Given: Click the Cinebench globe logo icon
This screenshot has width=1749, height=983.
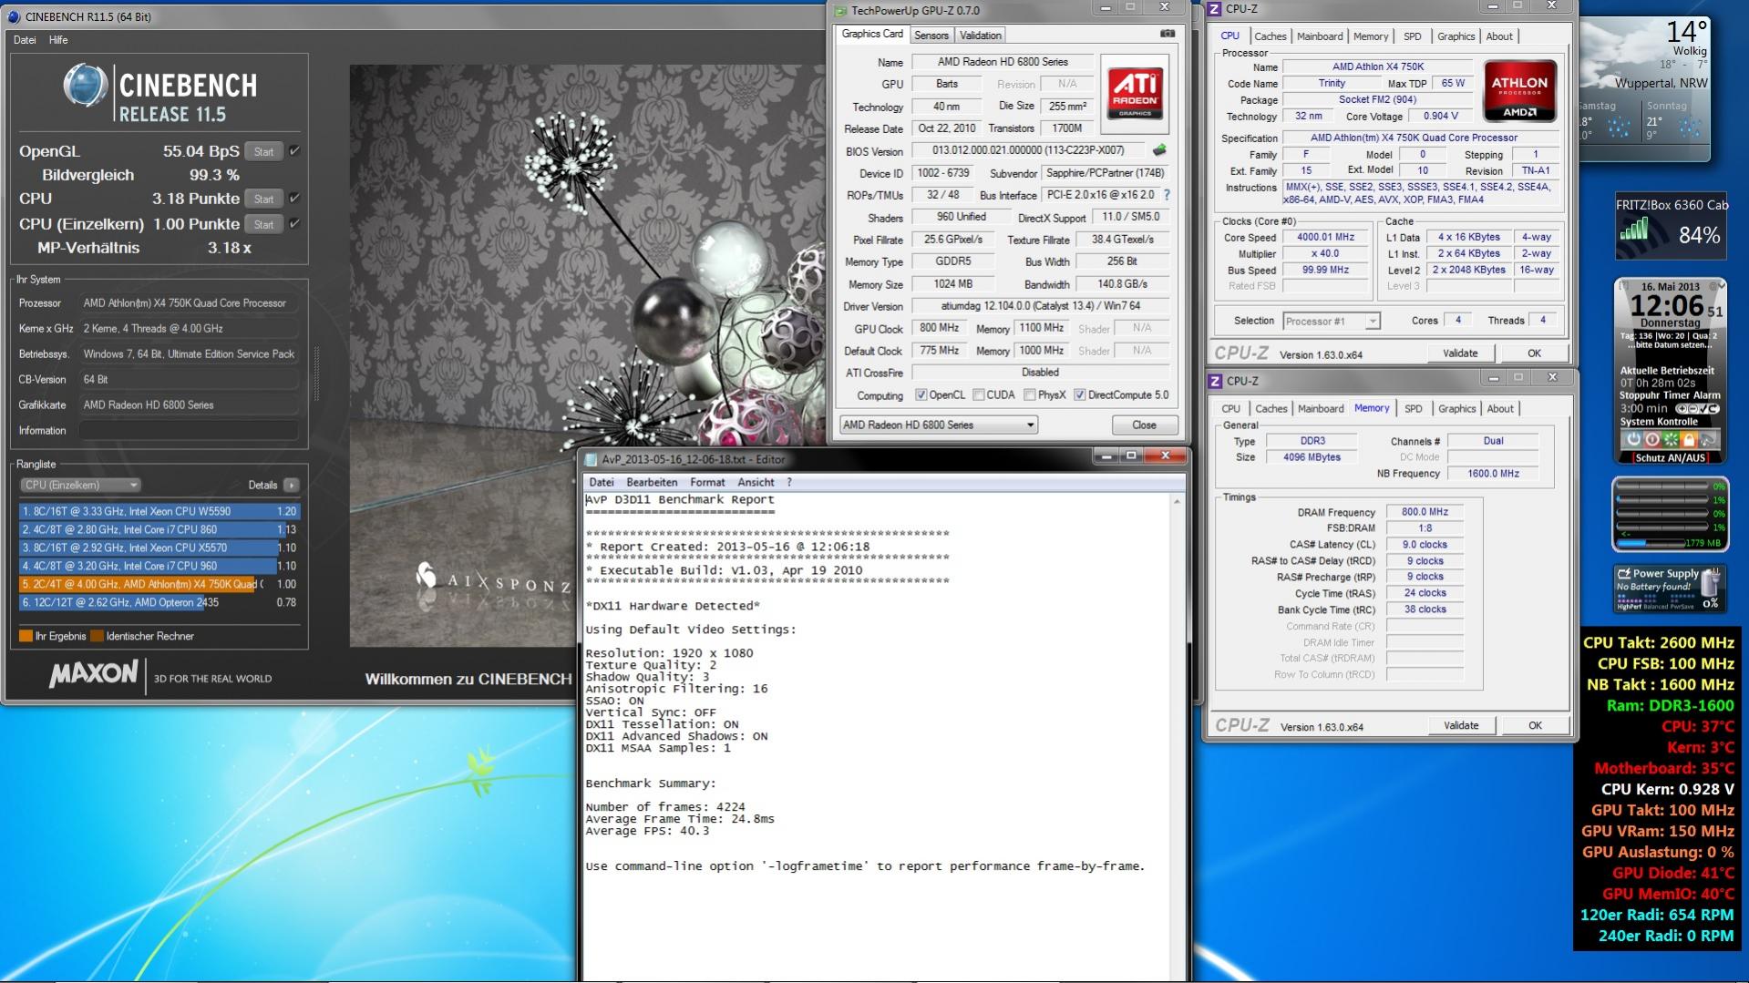Looking at the screenshot, I should 86,87.
